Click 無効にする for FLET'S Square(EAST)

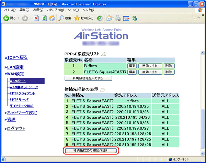pyautogui.click(x=150, y=72)
